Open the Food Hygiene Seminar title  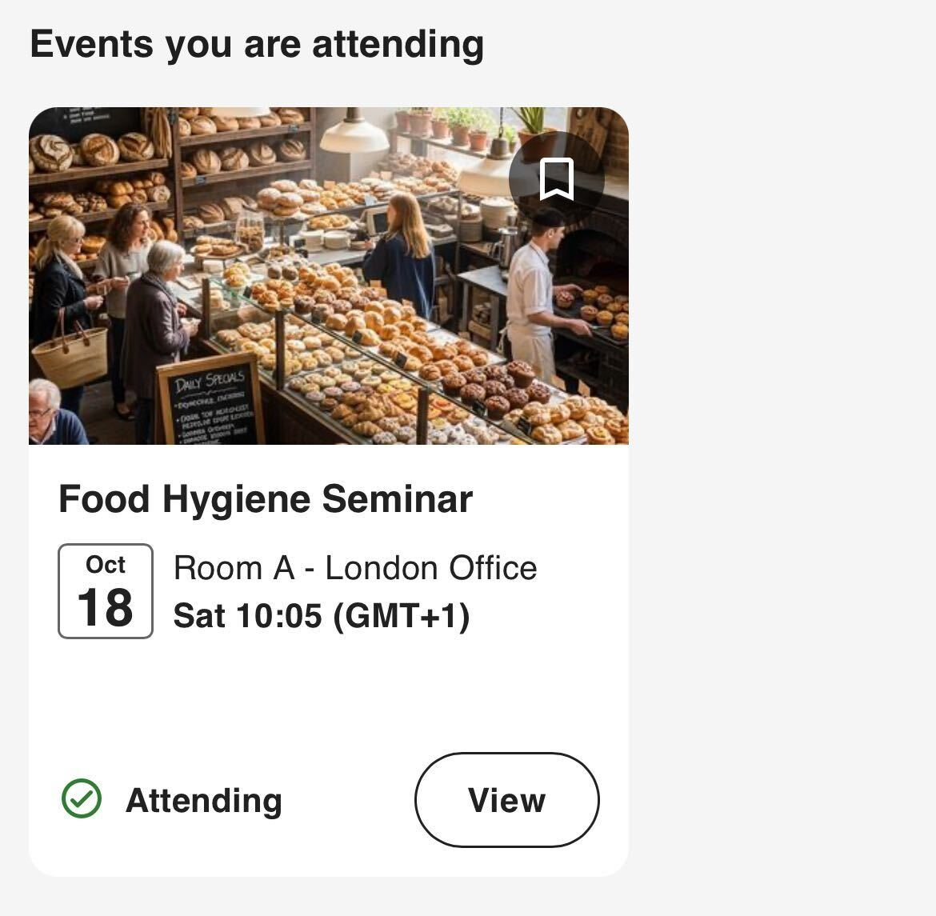266,499
